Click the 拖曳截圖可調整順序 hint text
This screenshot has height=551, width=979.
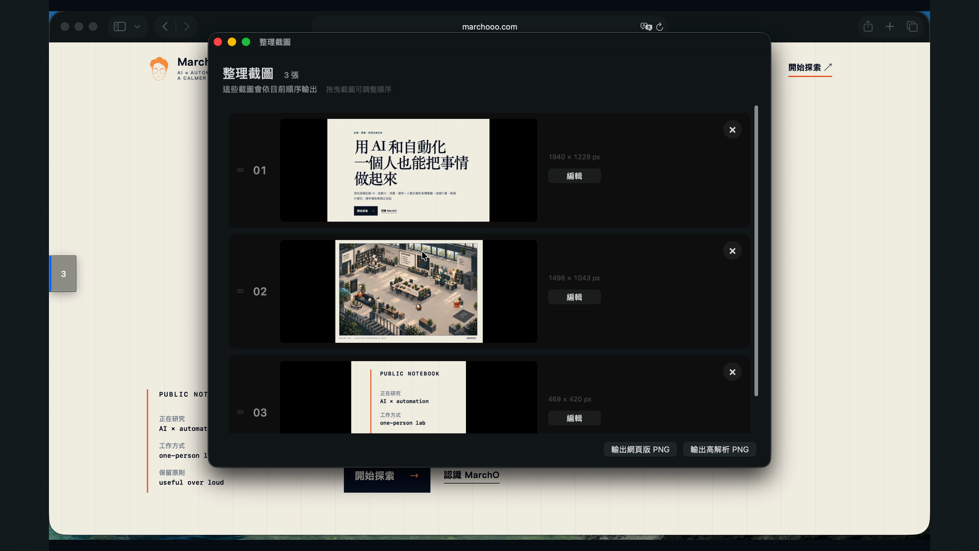[x=358, y=90]
